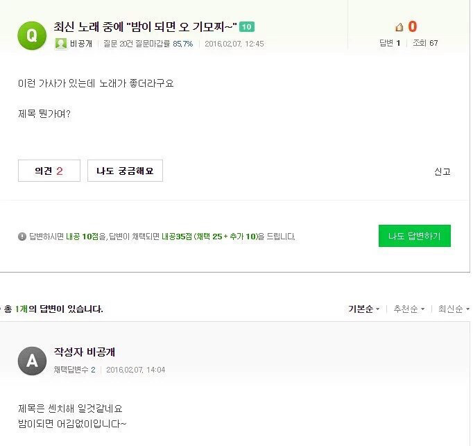This screenshot has width=473, height=446.
Task: Click the green 나도 답변하기 button
Action: point(415,236)
